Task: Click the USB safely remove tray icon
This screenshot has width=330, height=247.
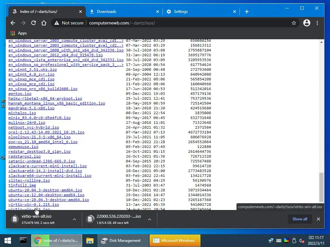Action: (x=294, y=241)
